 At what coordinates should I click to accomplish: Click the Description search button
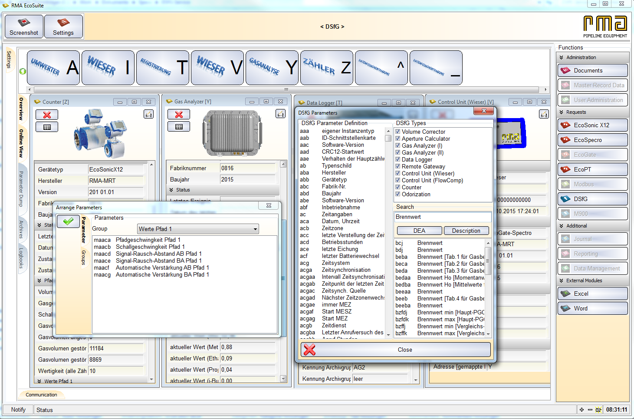point(466,231)
